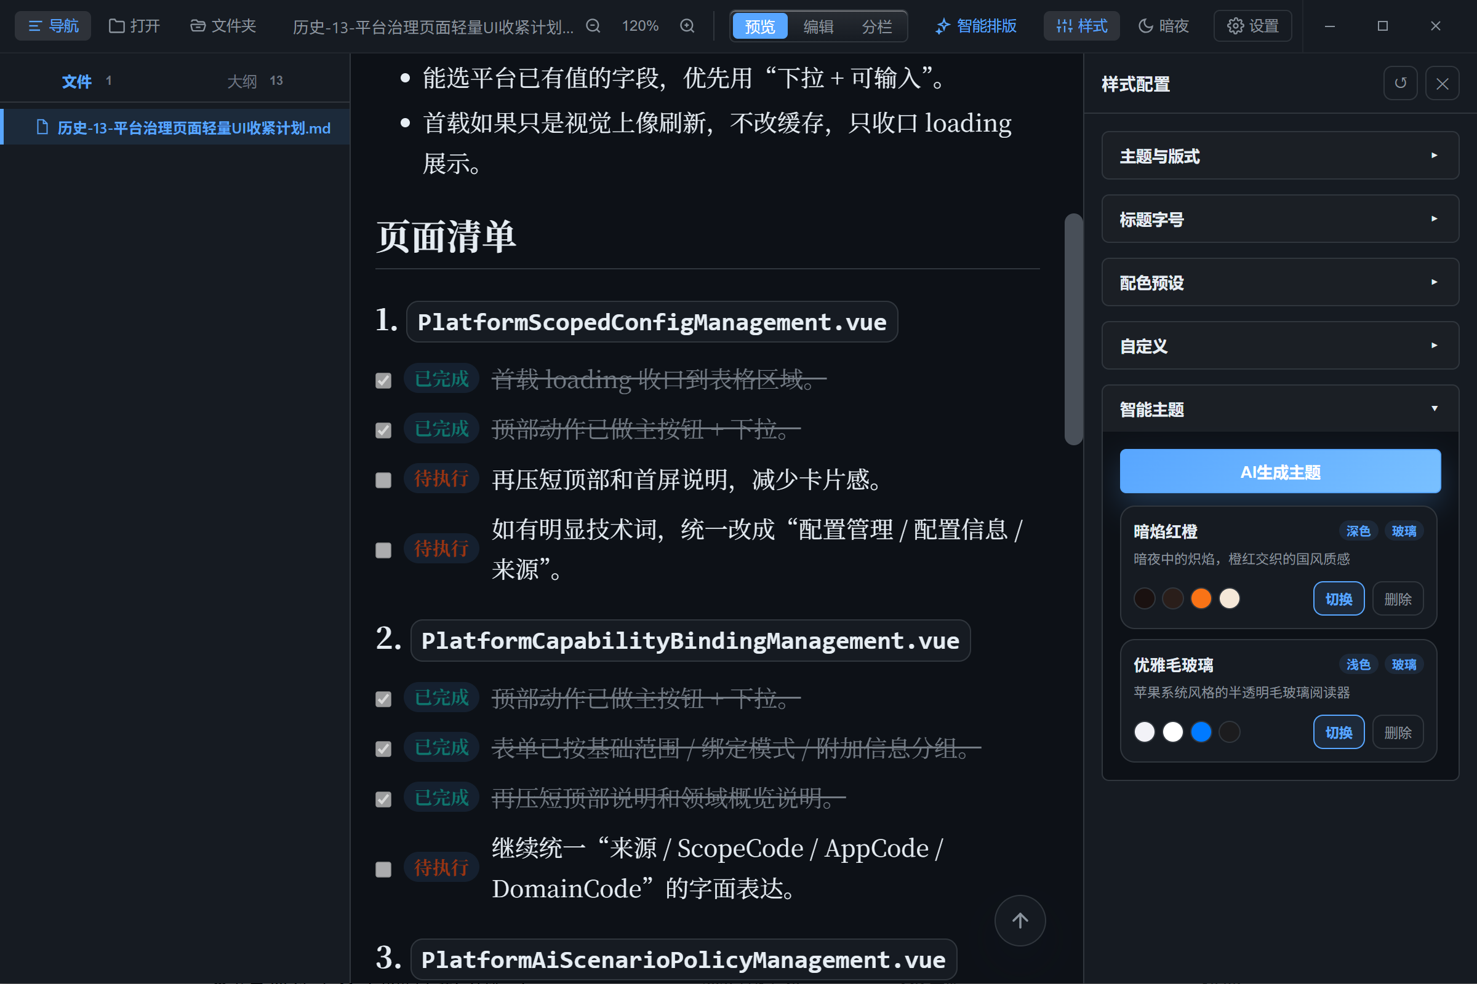Select the 编辑 edit mode tab

(819, 26)
